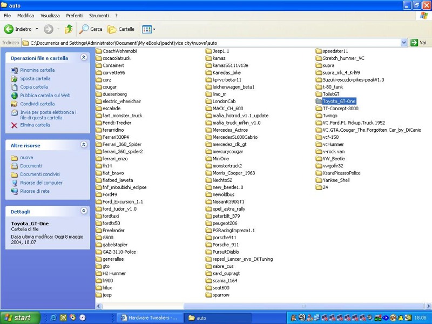The image size is (432, 324).
Task: Click the Sposta cartella link
Action: click(35, 78)
